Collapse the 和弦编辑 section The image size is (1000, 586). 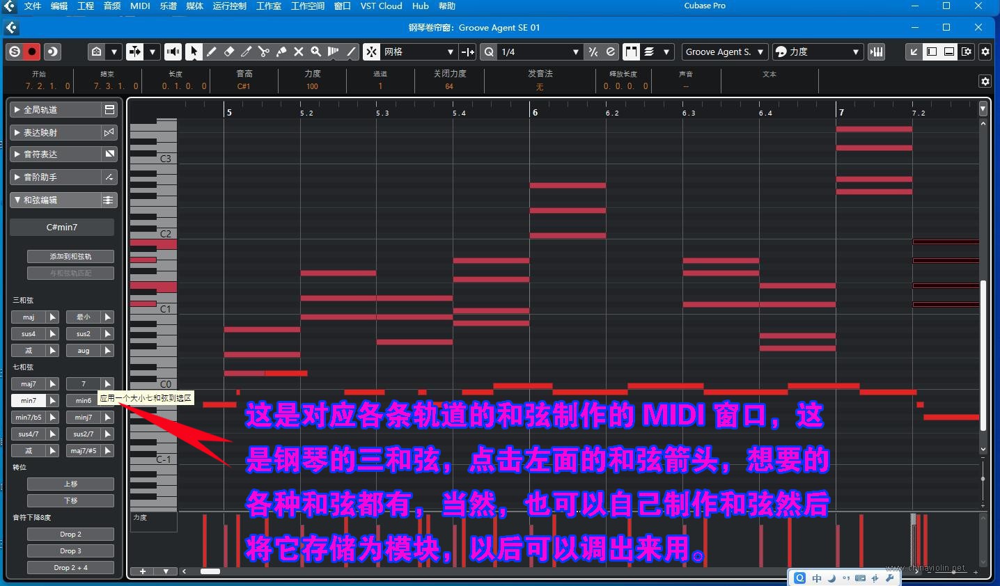[x=57, y=200]
